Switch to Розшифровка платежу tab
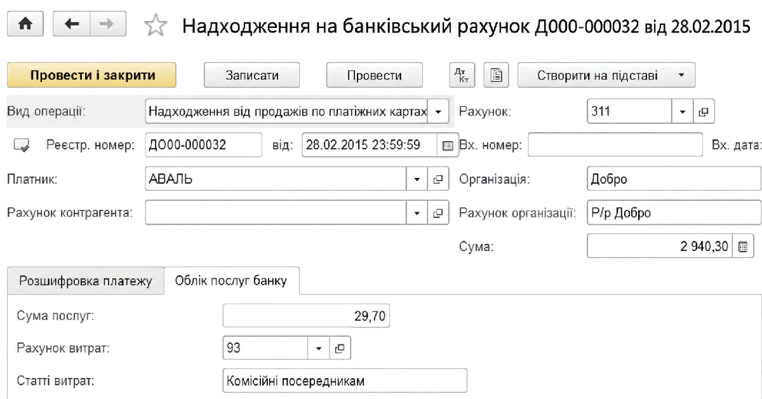Image resolution: width=762 pixels, height=399 pixels. [86, 281]
